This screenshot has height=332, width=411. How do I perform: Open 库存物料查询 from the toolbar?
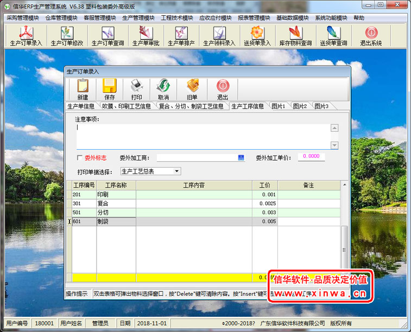coord(295,36)
